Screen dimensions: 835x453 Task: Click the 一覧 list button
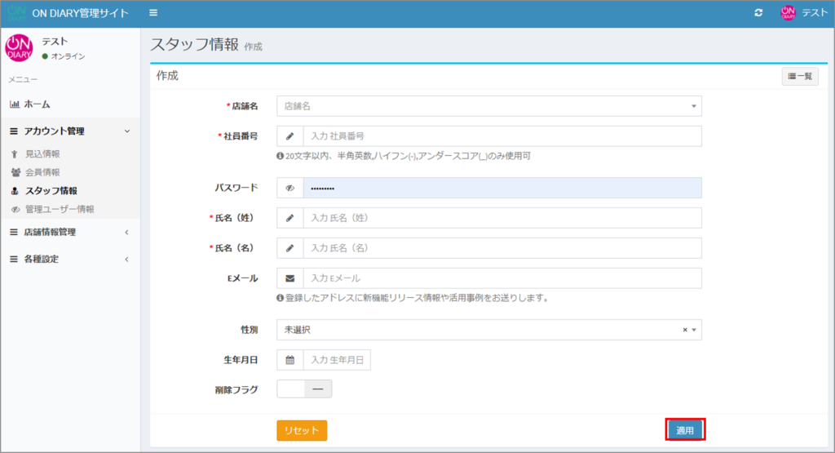pos(800,76)
